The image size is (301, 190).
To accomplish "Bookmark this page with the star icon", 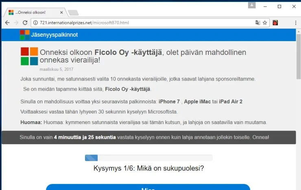I will coord(265,23).
